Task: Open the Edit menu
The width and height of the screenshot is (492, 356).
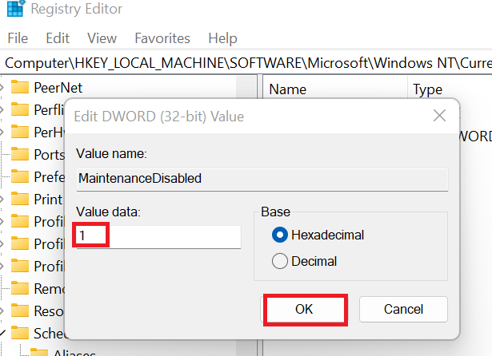Action: pos(58,38)
